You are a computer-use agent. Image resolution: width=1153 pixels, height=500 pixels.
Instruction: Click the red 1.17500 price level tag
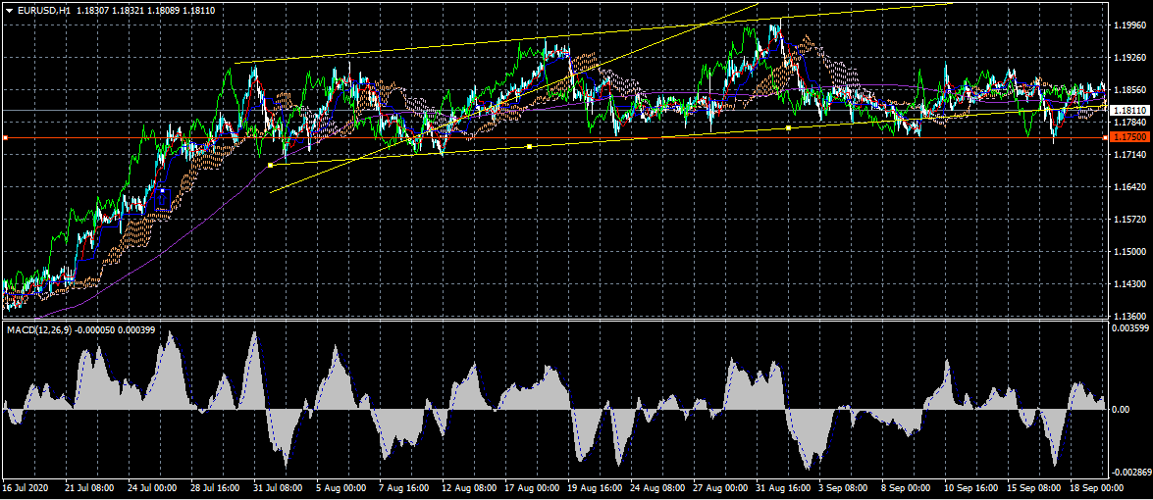tap(1130, 138)
